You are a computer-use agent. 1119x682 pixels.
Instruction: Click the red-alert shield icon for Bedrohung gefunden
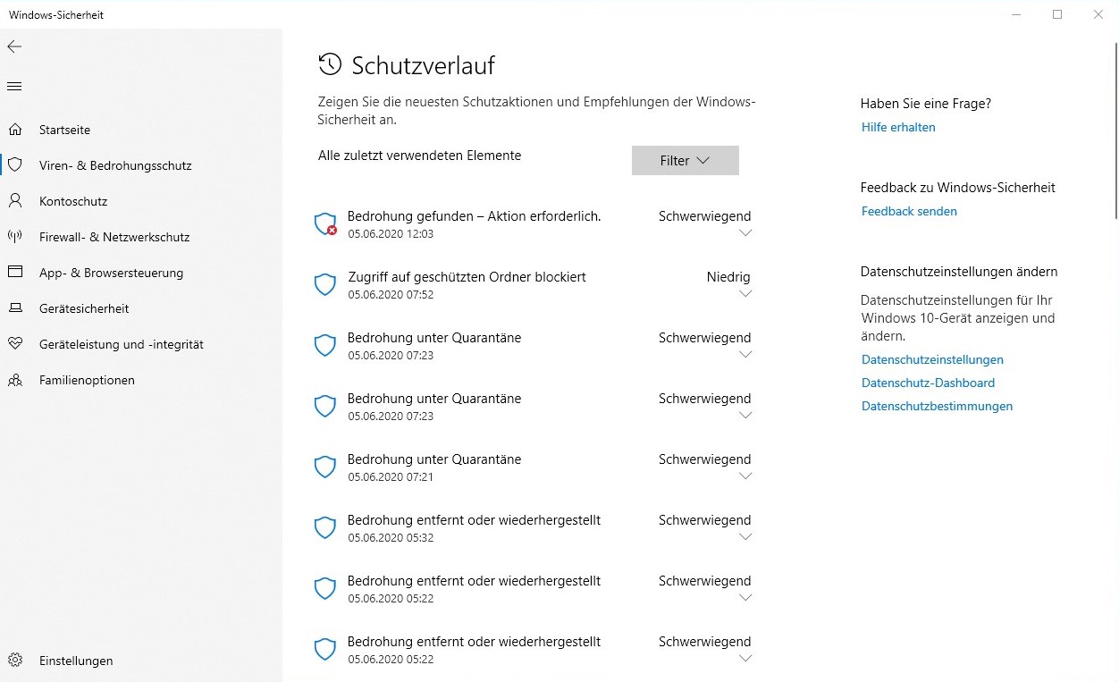(325, 223)
